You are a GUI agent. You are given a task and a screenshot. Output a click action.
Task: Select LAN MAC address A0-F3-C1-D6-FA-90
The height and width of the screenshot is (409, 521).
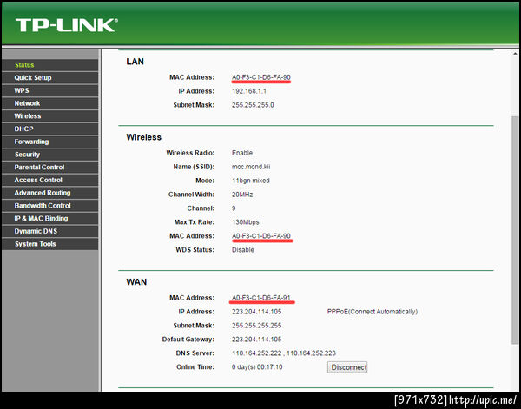261,77
